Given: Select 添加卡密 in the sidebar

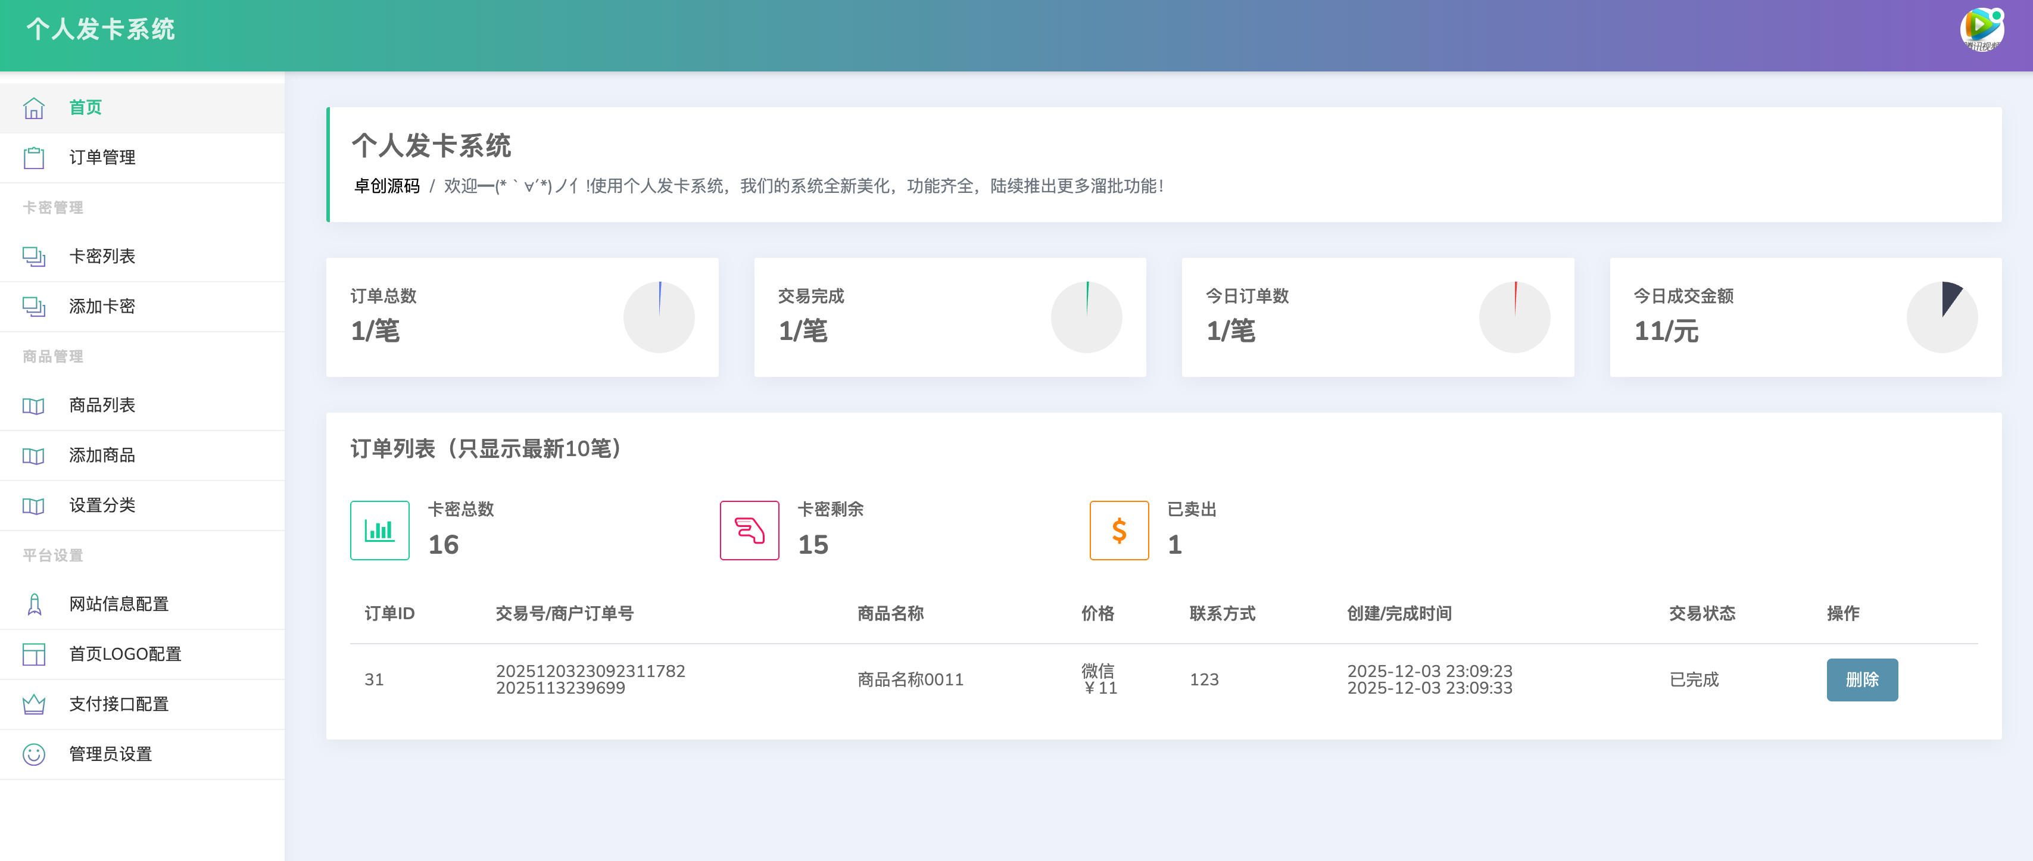Looking at the screenshot, I should (142, 306).
